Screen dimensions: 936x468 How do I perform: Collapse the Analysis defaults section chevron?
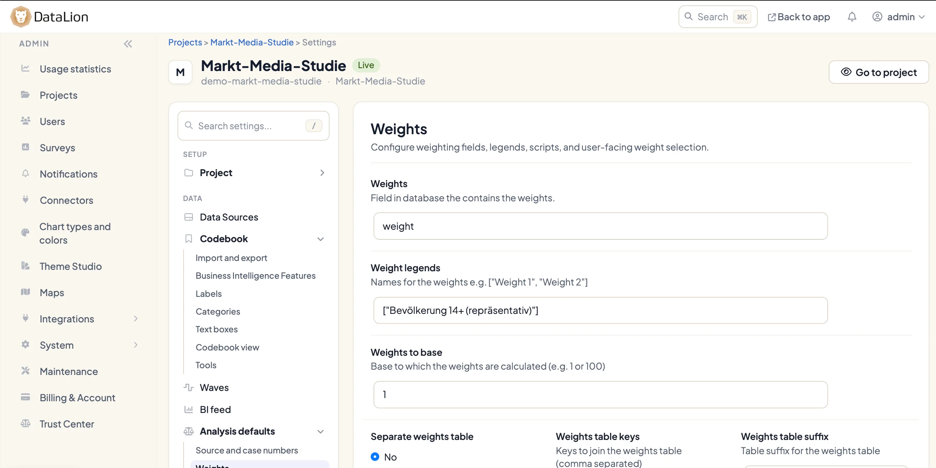321,432
